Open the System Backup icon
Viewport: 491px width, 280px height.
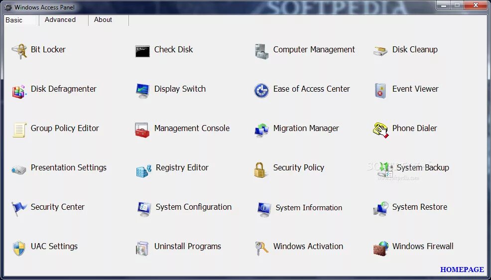pyautogui.click(x=385, y=170)
